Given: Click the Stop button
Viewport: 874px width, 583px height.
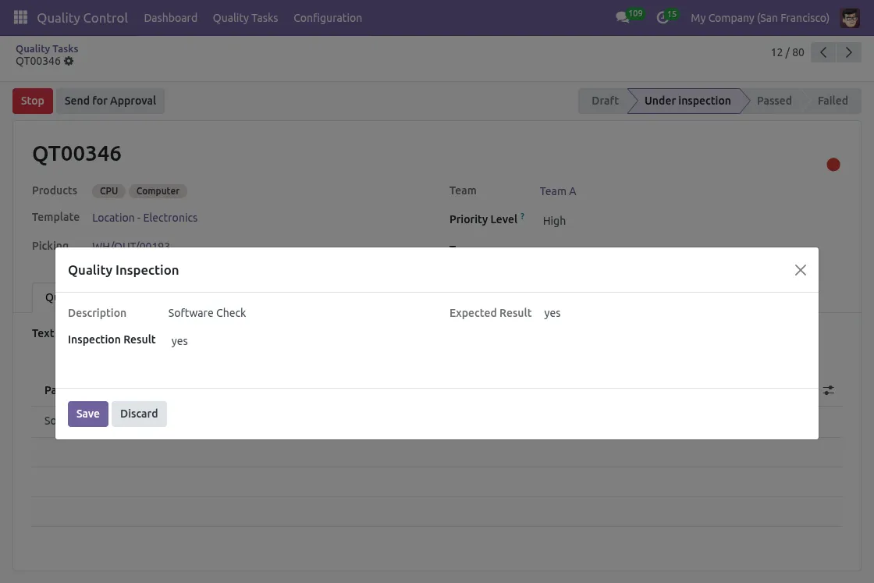Looking at the screenshot, I should (x=33, y=101).
